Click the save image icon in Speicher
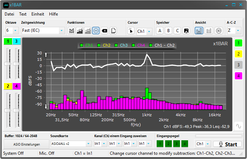 186,31
